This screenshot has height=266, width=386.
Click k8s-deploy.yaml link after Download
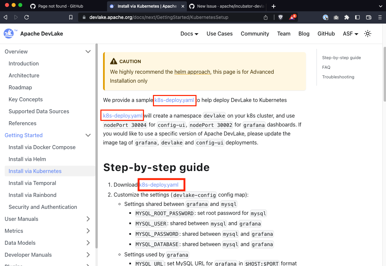[x=159, y=185]
